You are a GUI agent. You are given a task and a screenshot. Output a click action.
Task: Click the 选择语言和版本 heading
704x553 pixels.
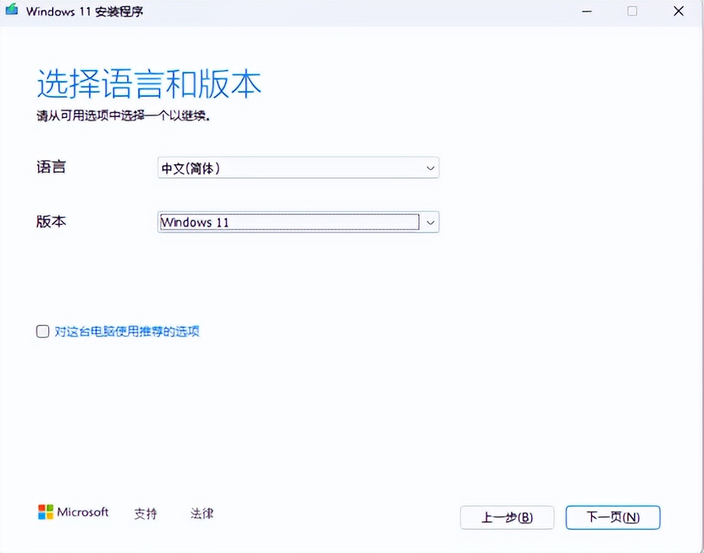147,83
